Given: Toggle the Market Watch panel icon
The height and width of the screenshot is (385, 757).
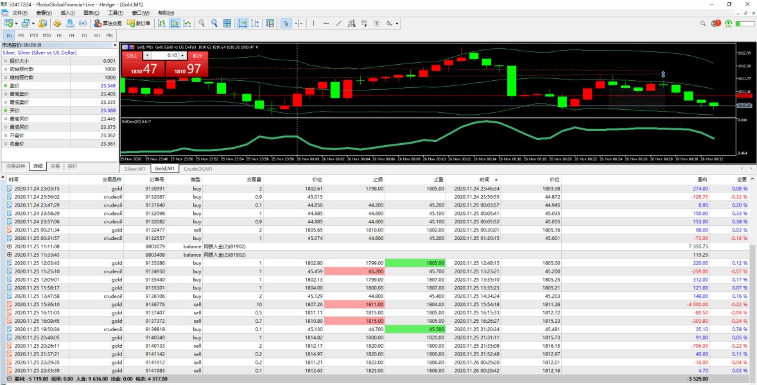Looking at the screenshot, I should tap(57, 23).
